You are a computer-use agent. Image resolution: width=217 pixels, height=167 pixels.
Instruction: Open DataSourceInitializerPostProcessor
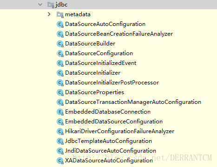112,83
